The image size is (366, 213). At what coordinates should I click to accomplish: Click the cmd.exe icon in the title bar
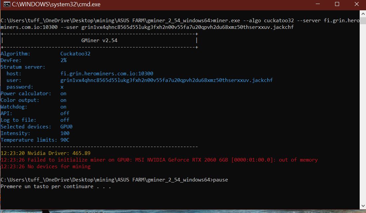[x=6, y=4]
